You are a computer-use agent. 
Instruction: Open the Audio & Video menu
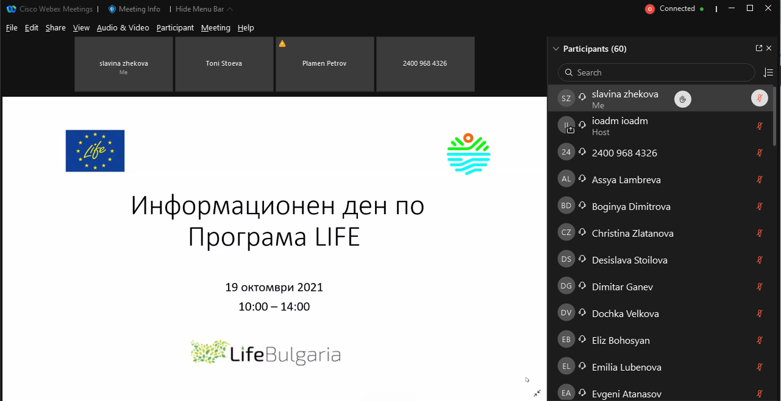click(123, 28)
